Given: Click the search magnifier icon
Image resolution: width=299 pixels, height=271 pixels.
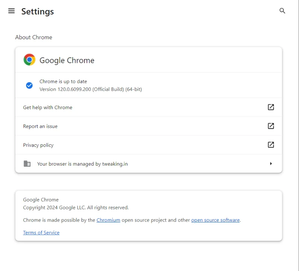Looking at the screenshot, I should click(x=282, y=11).
